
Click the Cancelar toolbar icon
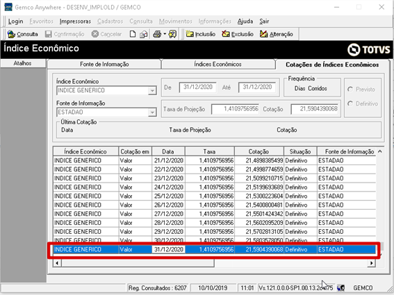95,34
